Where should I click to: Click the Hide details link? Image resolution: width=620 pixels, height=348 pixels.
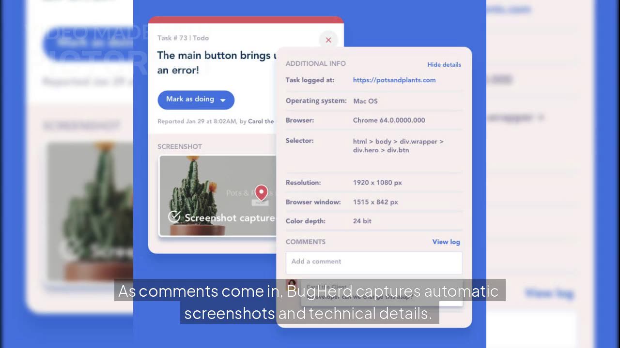point(444,65)
